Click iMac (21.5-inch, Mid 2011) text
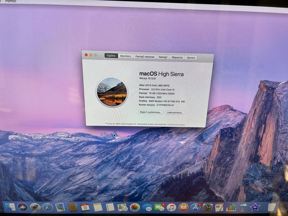This screenshot has height=216, width=288. [154, 85]
